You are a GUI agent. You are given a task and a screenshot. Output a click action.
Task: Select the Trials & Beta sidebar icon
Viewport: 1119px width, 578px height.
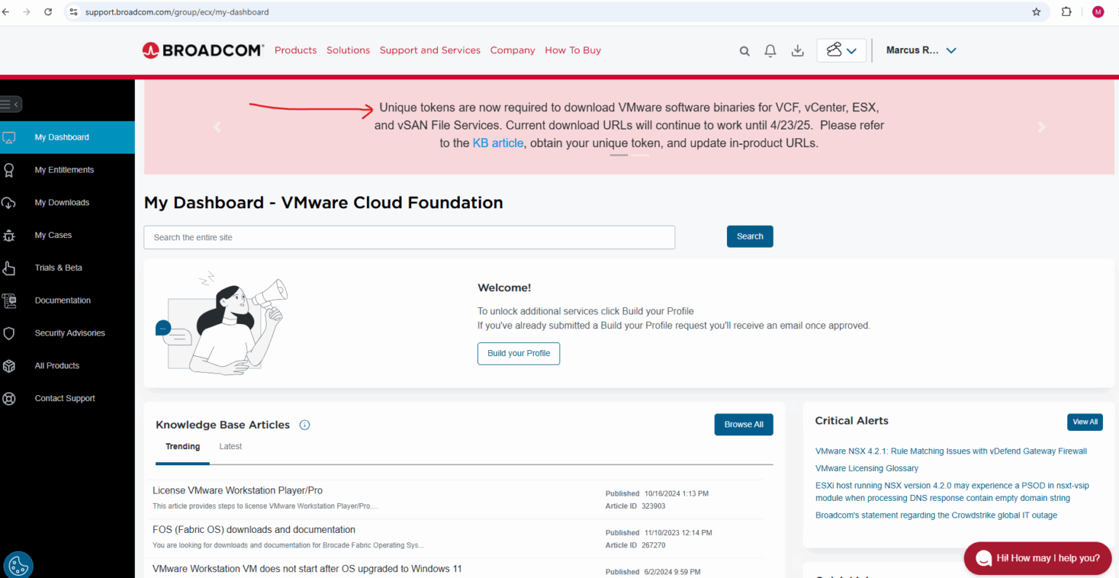coord(9,267)
